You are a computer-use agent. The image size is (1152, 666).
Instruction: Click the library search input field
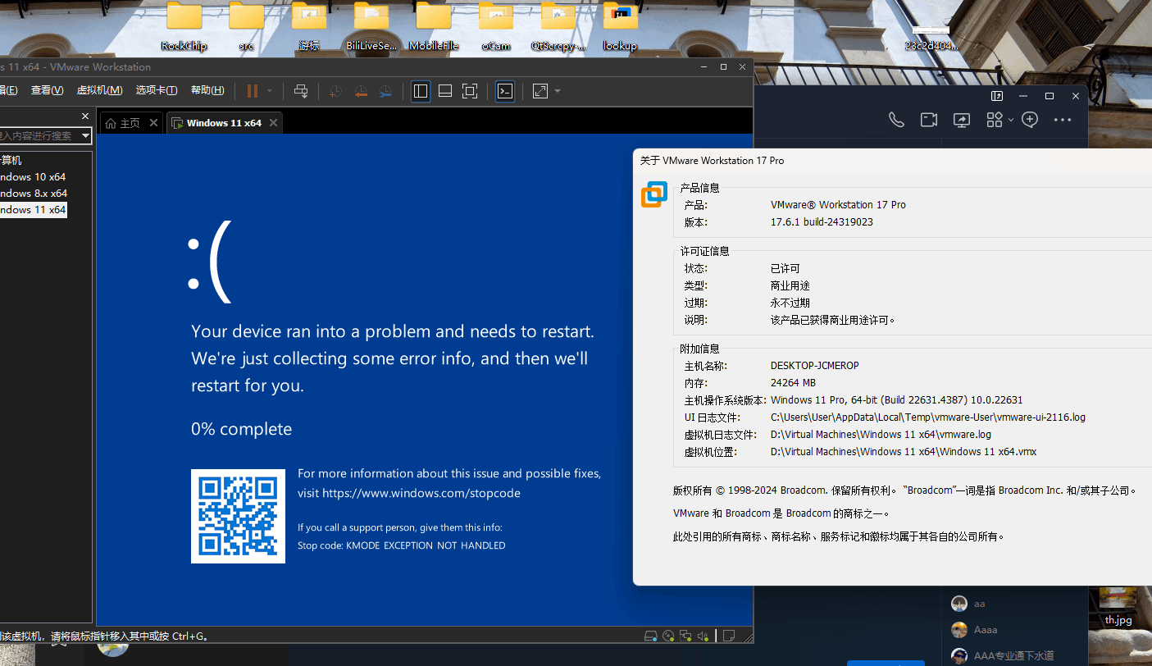click(39, 135)
